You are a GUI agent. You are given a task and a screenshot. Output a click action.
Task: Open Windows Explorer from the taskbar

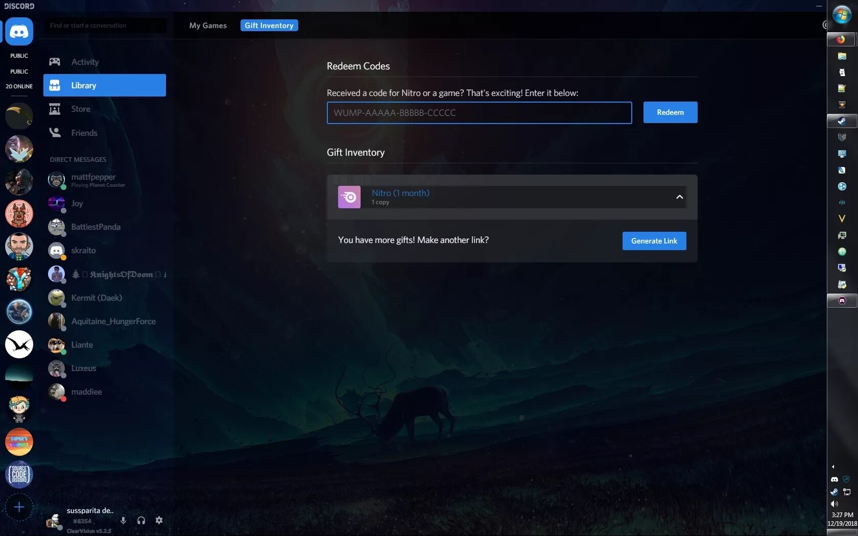coord(842,56)
